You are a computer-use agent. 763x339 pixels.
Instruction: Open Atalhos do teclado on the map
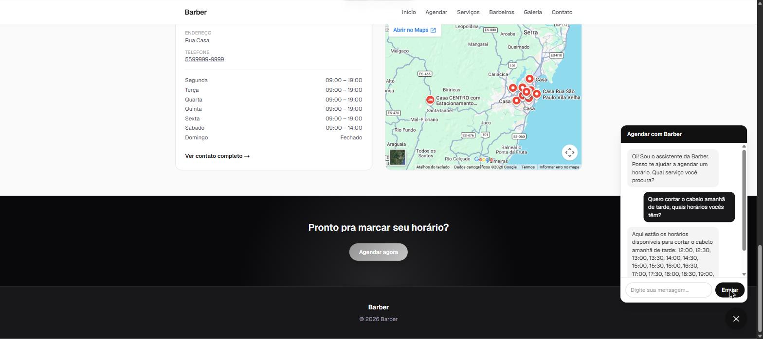[433, 167]
